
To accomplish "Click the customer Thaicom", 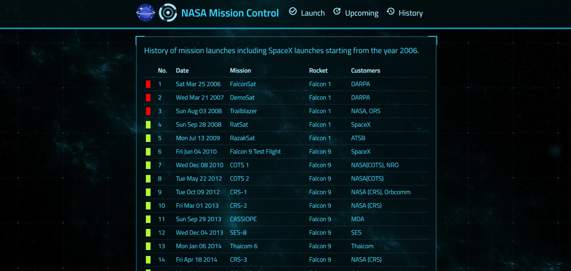I will 362,246.
